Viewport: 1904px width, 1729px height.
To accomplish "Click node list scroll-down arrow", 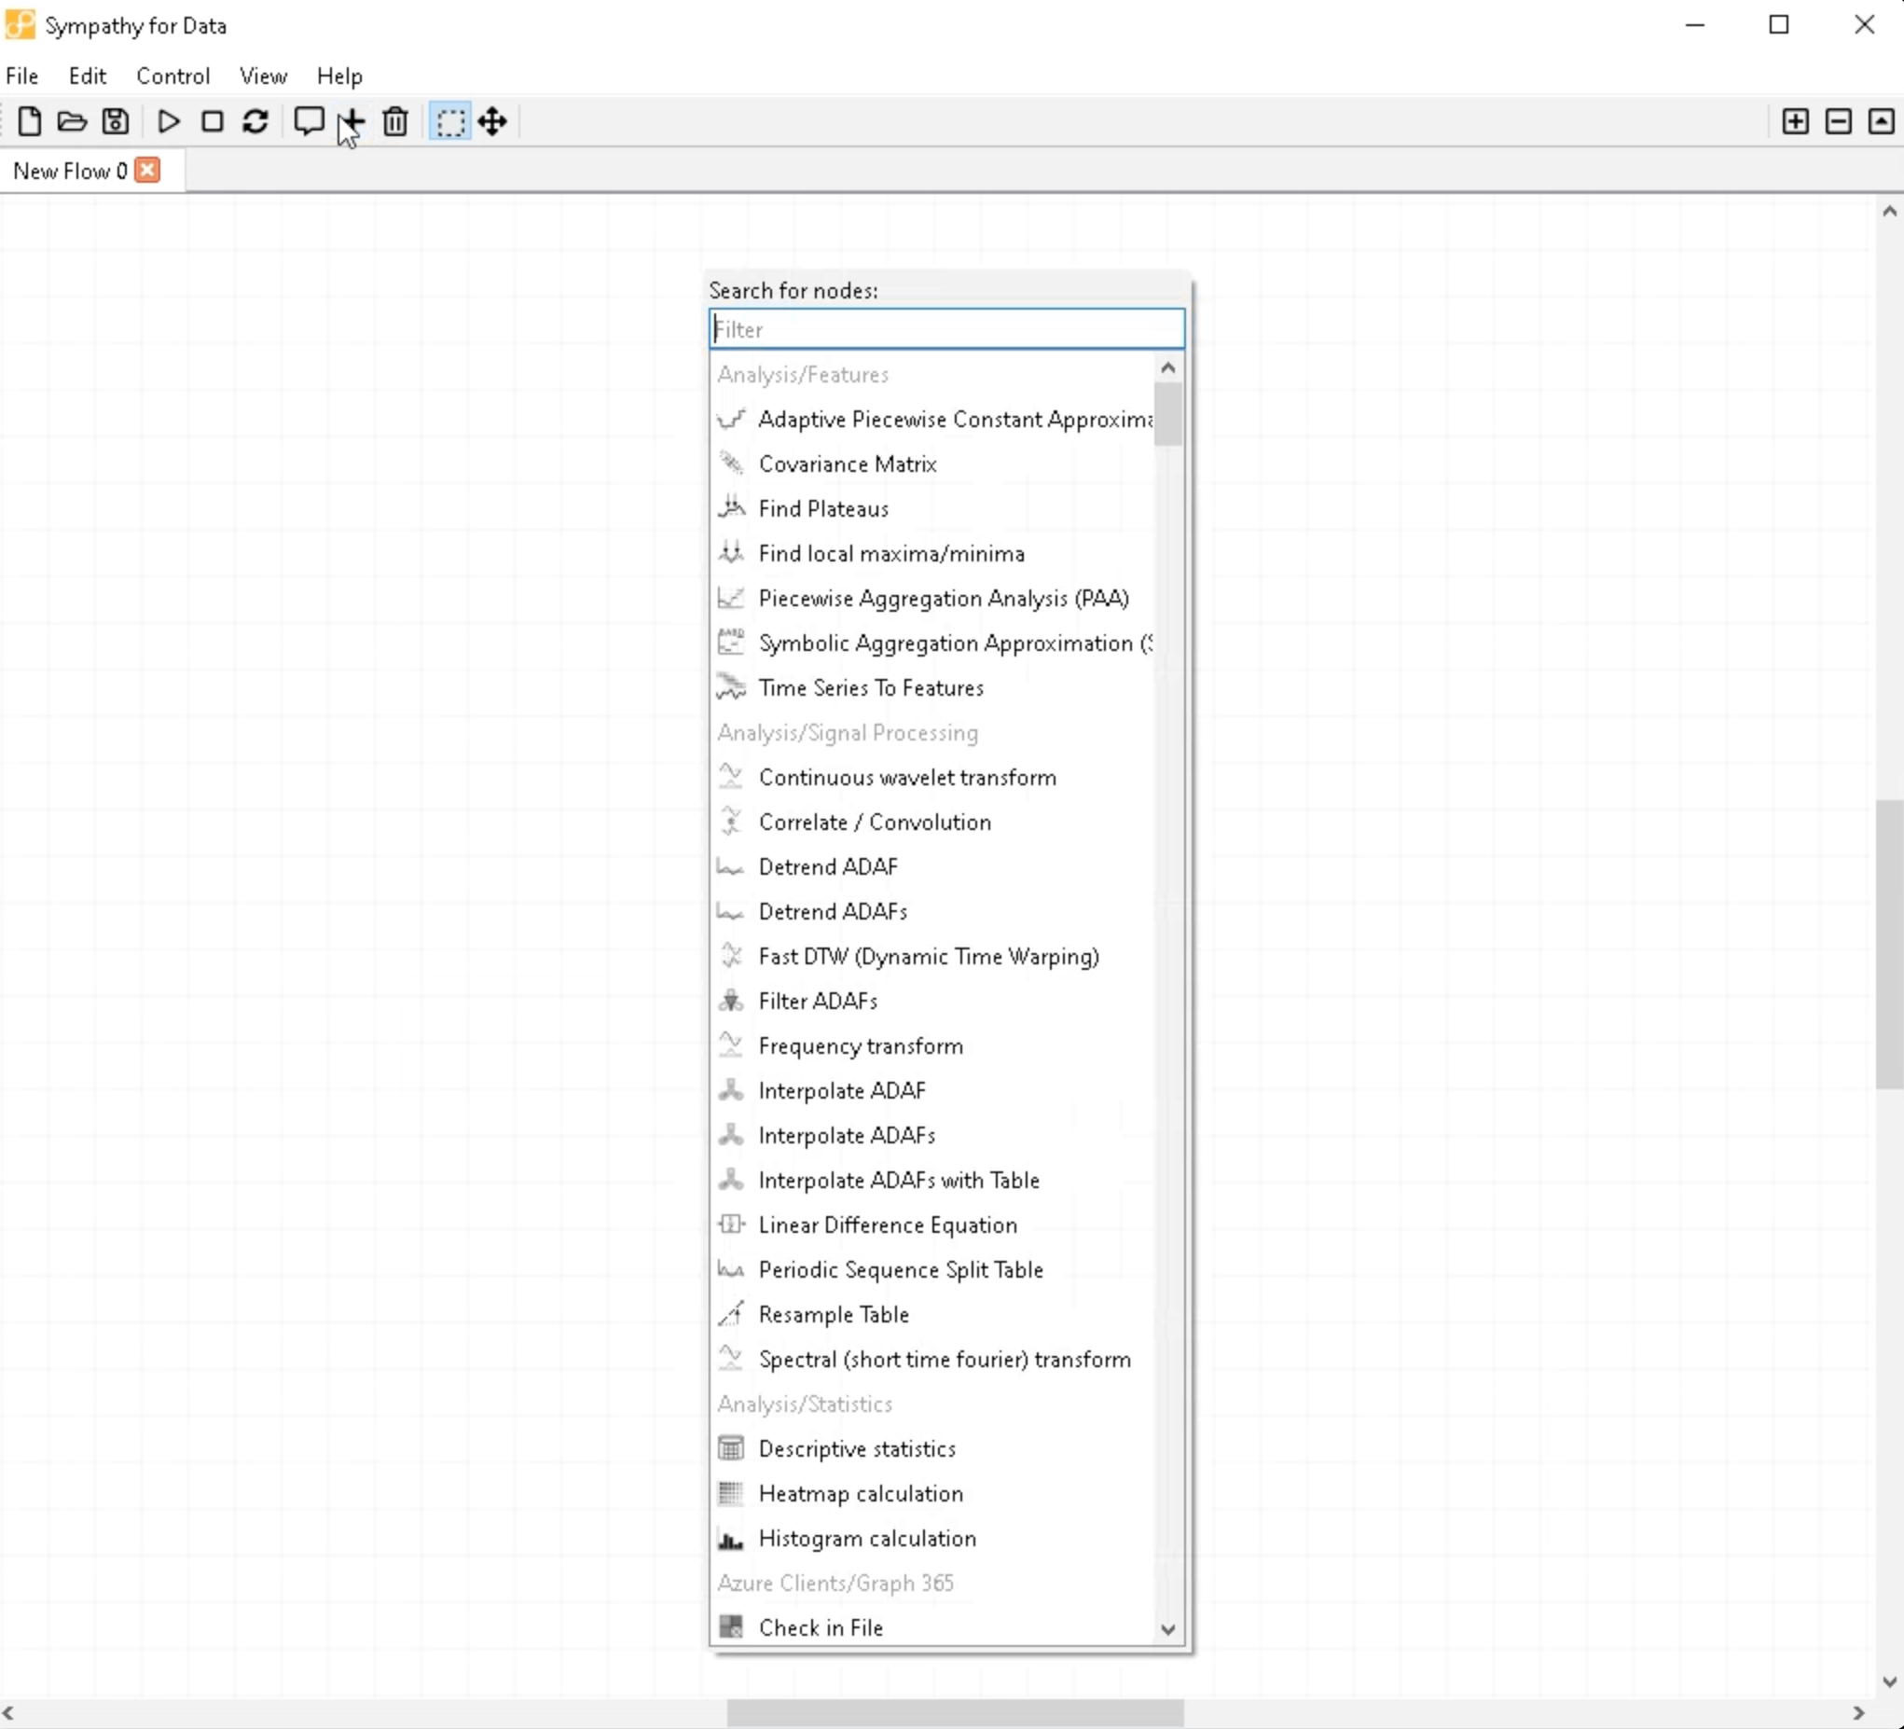I will 1168,1629.
